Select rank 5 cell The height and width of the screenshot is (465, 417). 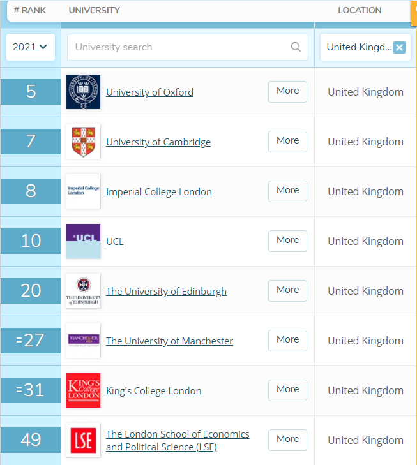(31, 92)
